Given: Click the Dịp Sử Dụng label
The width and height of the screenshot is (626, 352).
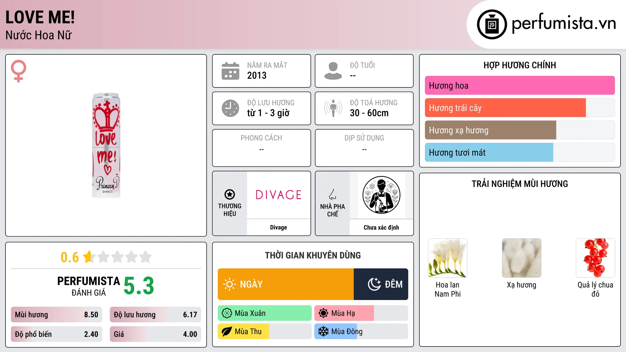Looking at the screenshot, I should click(x=364, y=138).
